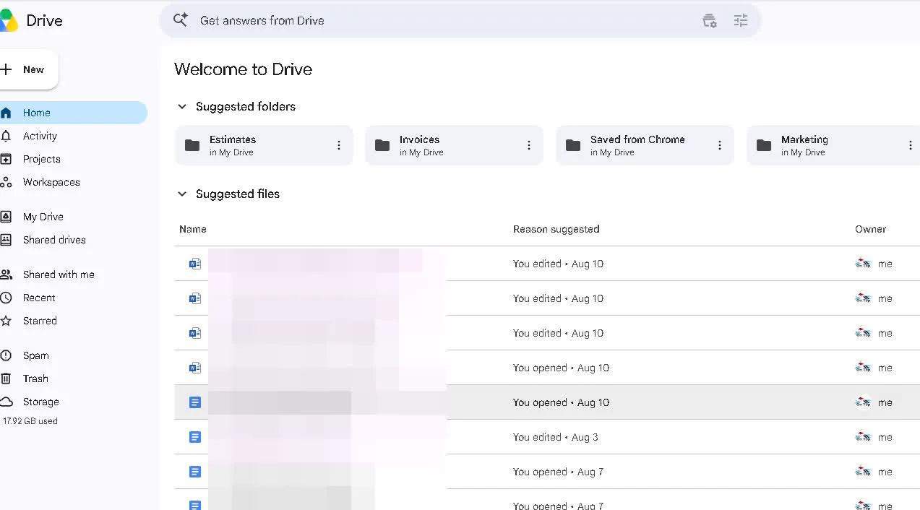Click the AI search sparkle icon
The width and height of the screenshot is (920, 510).
[x=180, y=20]
